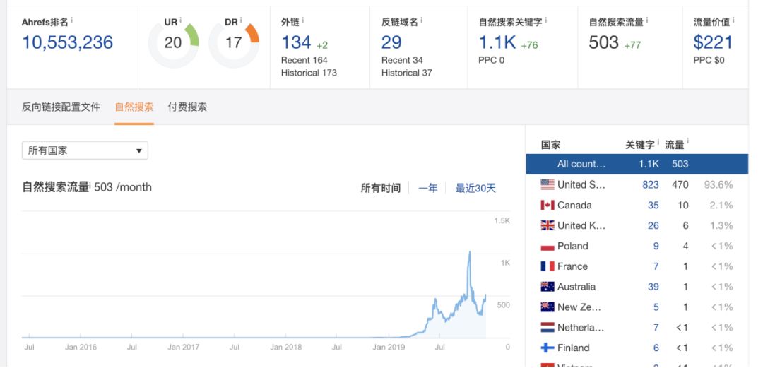Image resolution: width=763 pixels, height=368 pixels.
Task: Click the info icon beside 反链域名
Action: pos(422,20)
